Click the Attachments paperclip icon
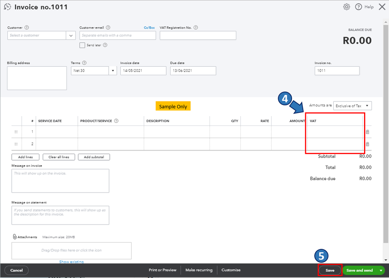389x278 pixels. pyautogui.click(x=15, y=237)
